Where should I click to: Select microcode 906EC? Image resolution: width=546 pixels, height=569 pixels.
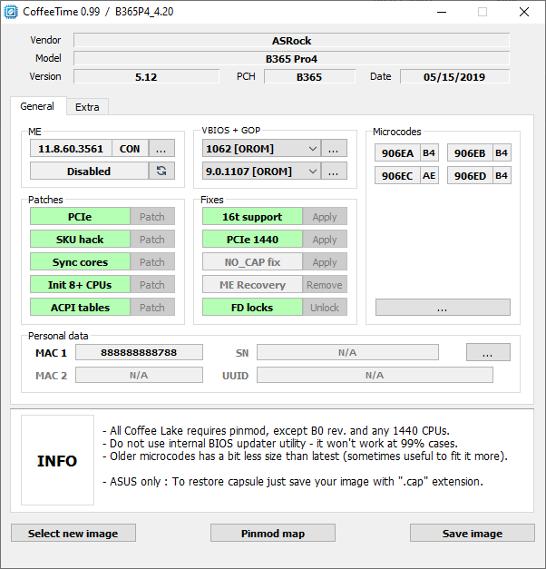click(x=397, y=176)
